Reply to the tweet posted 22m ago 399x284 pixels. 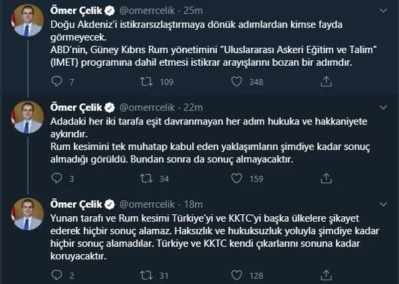pyautogui.click(x=55, y=178)
